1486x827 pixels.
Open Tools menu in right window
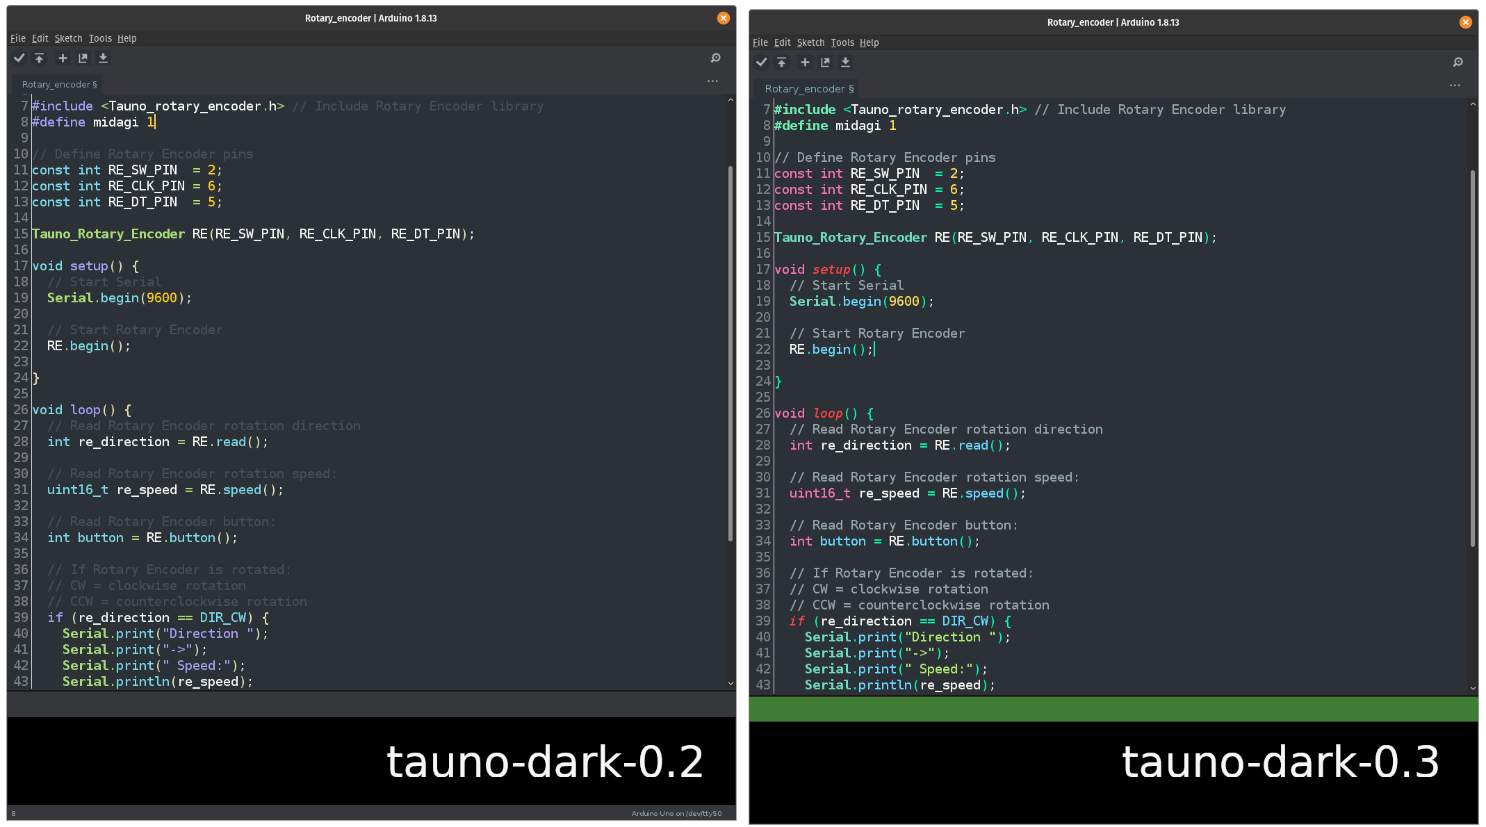[x=842, y=42]
